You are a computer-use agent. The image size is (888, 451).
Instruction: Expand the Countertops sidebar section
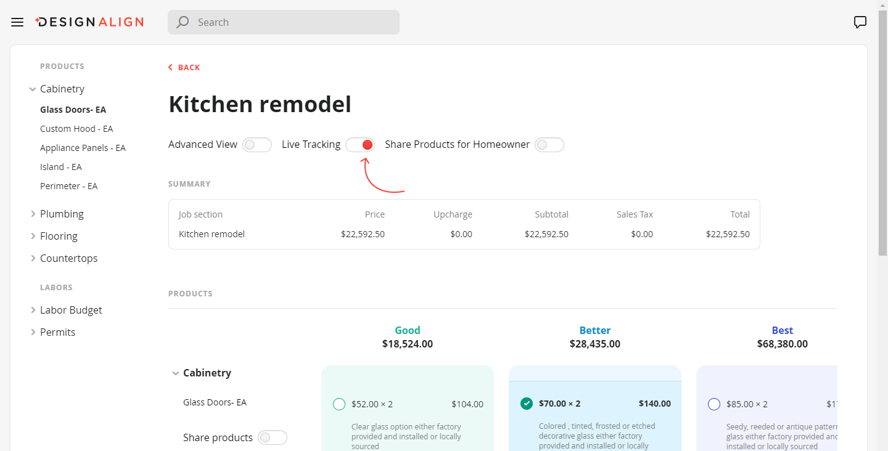33,258
